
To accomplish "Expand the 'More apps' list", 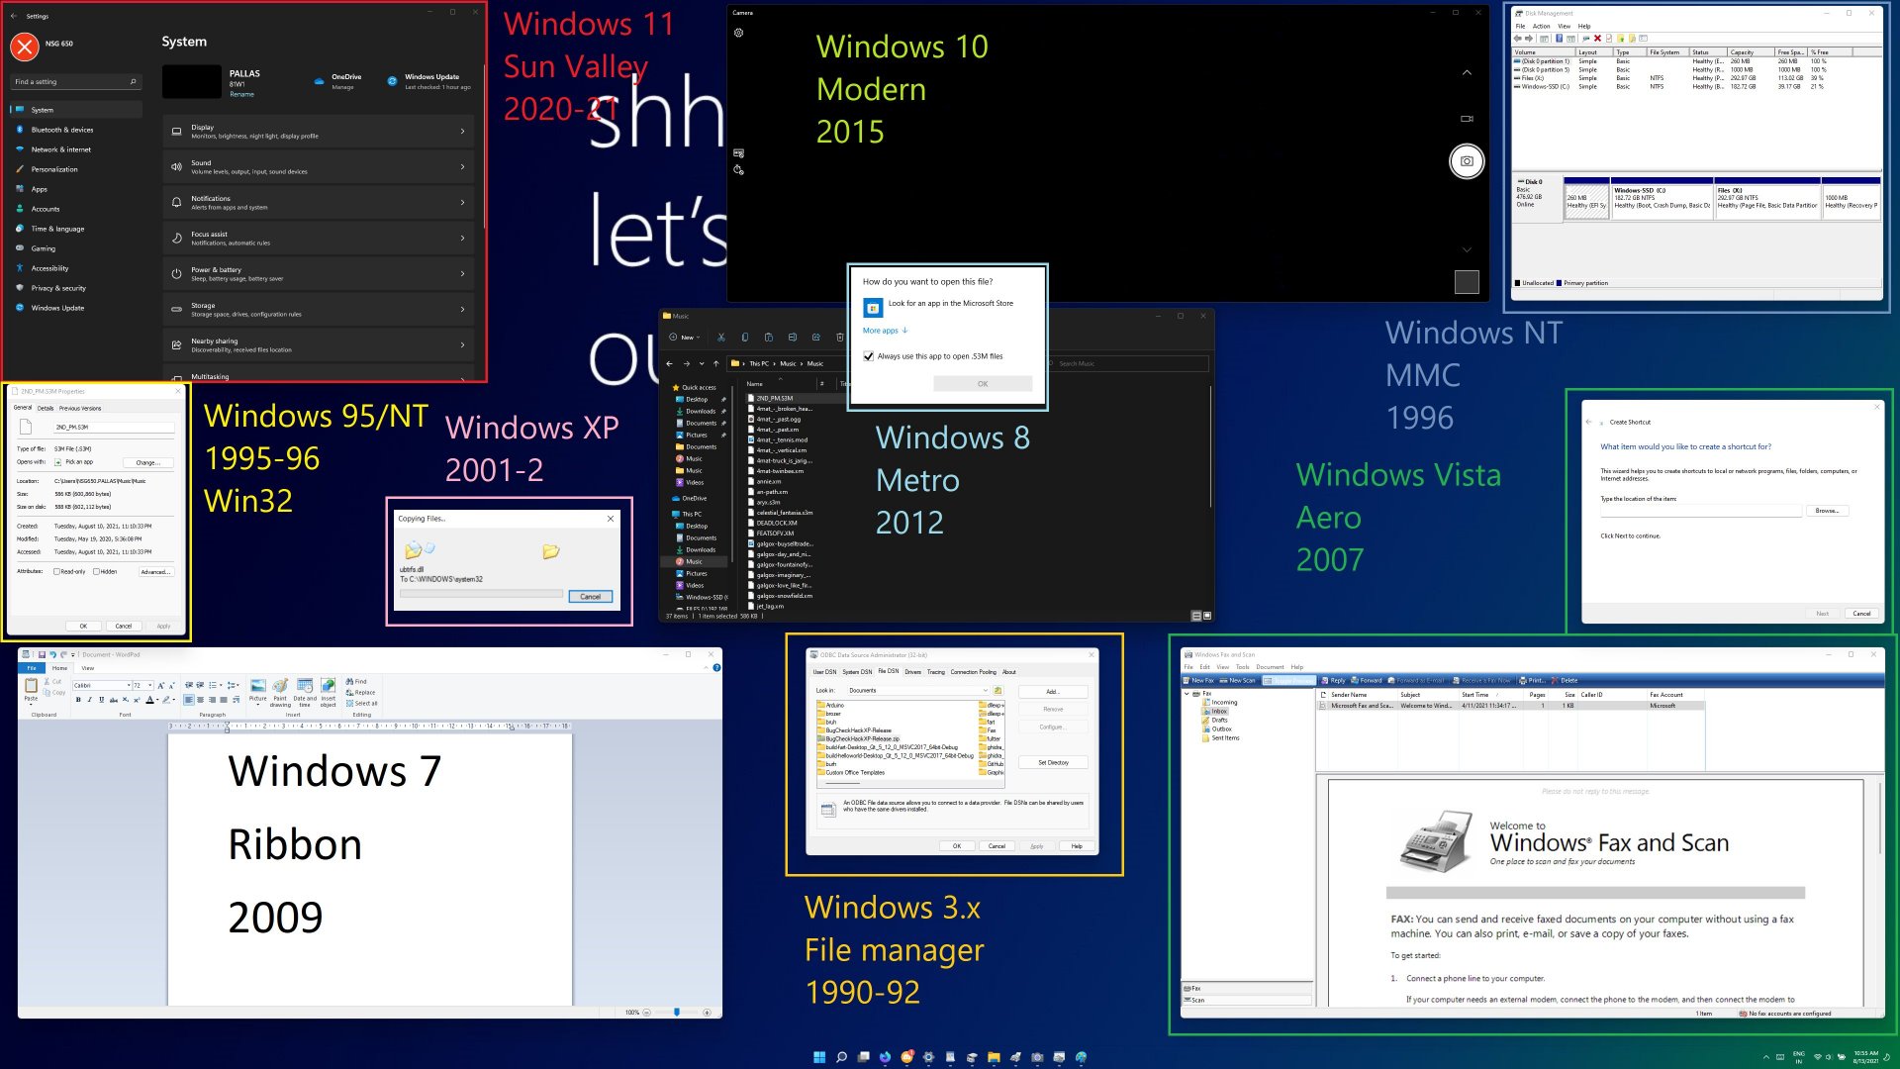I will coord(885,331).
